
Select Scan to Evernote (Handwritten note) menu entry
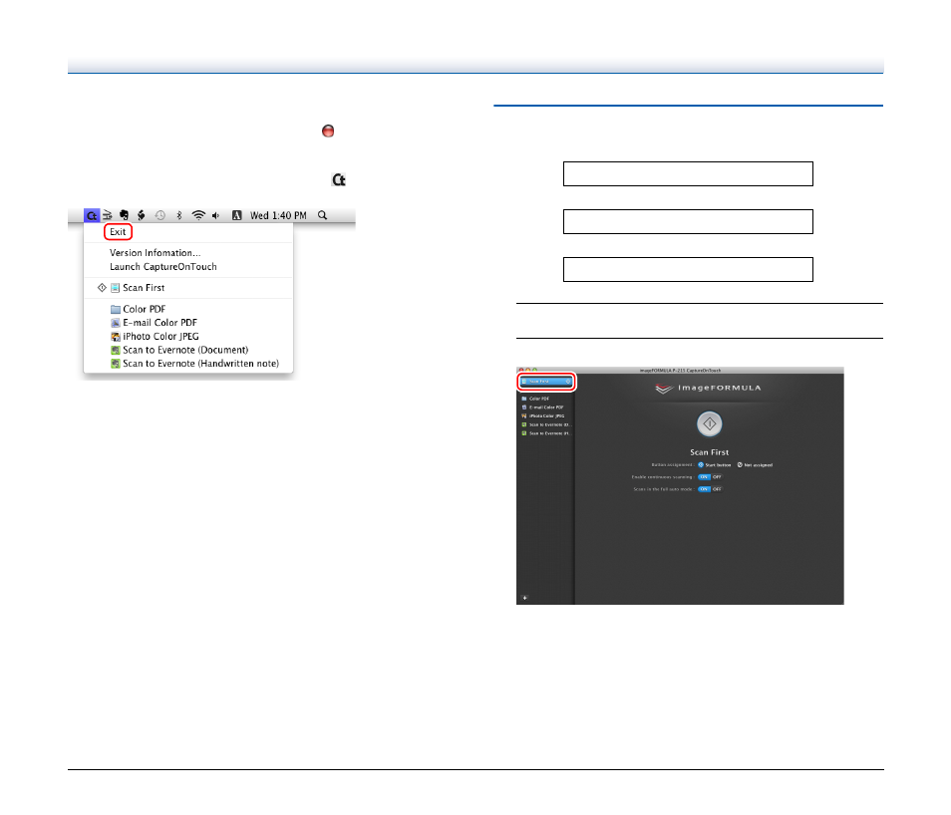(194, 364)
